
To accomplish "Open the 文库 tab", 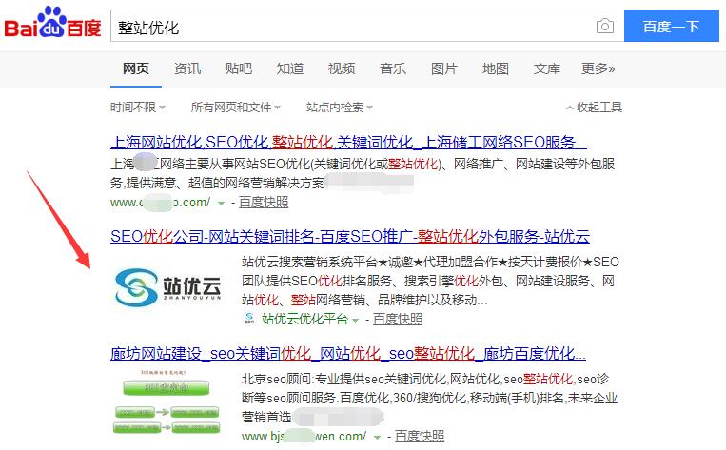I will point(547,68).
